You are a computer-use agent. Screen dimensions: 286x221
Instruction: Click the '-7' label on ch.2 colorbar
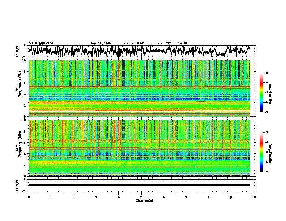tap(266, 172)
